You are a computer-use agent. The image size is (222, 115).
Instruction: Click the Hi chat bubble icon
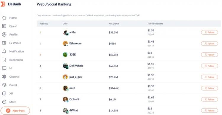click(x=4, y=68)
